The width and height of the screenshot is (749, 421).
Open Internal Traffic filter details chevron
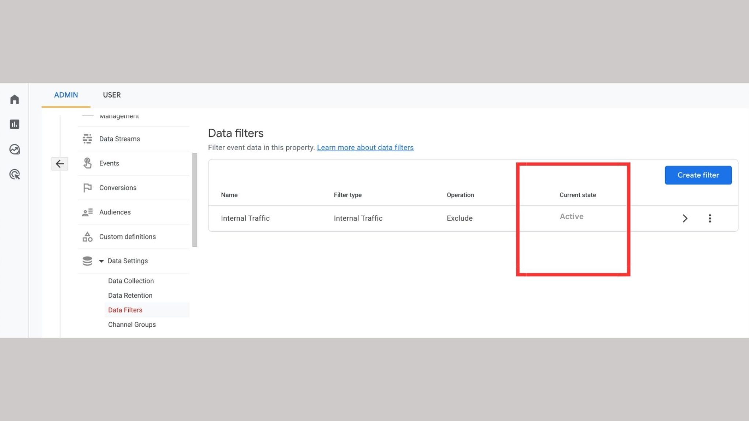[x=685, y=219]
